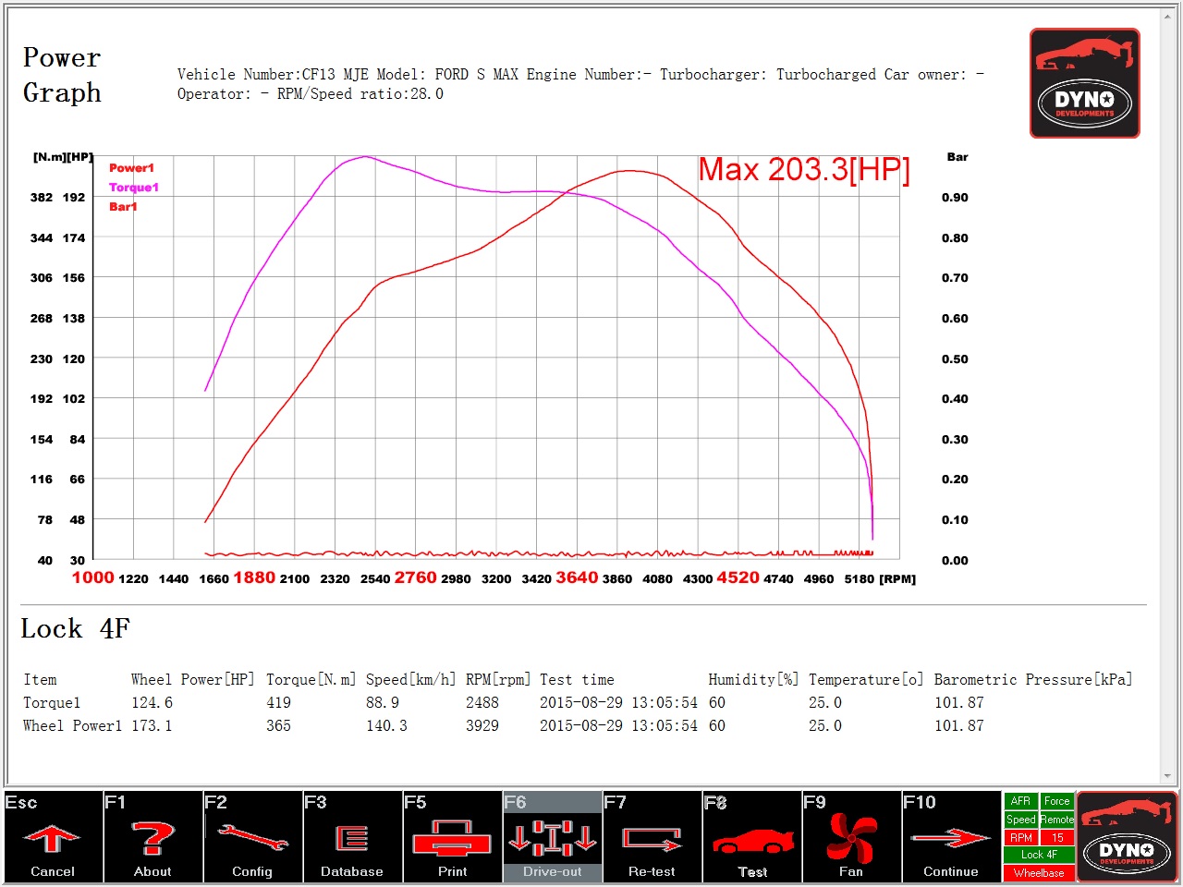This screenshot has width=1183, height=887.
Task: Click the Dyno Developments logo at top right
Action: pos(1084,83)
